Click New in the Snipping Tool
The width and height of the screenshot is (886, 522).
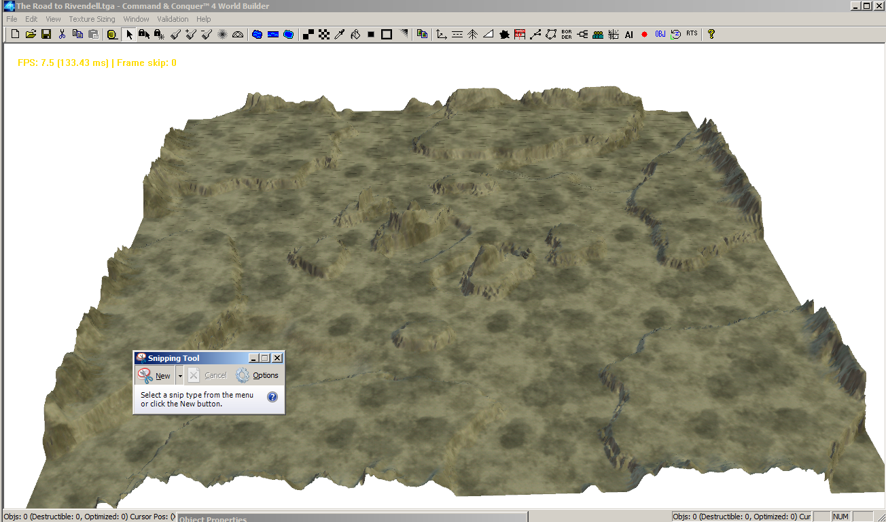click(x=155, y=375)
